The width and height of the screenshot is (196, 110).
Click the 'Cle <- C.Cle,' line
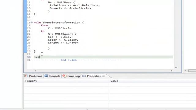59,37
